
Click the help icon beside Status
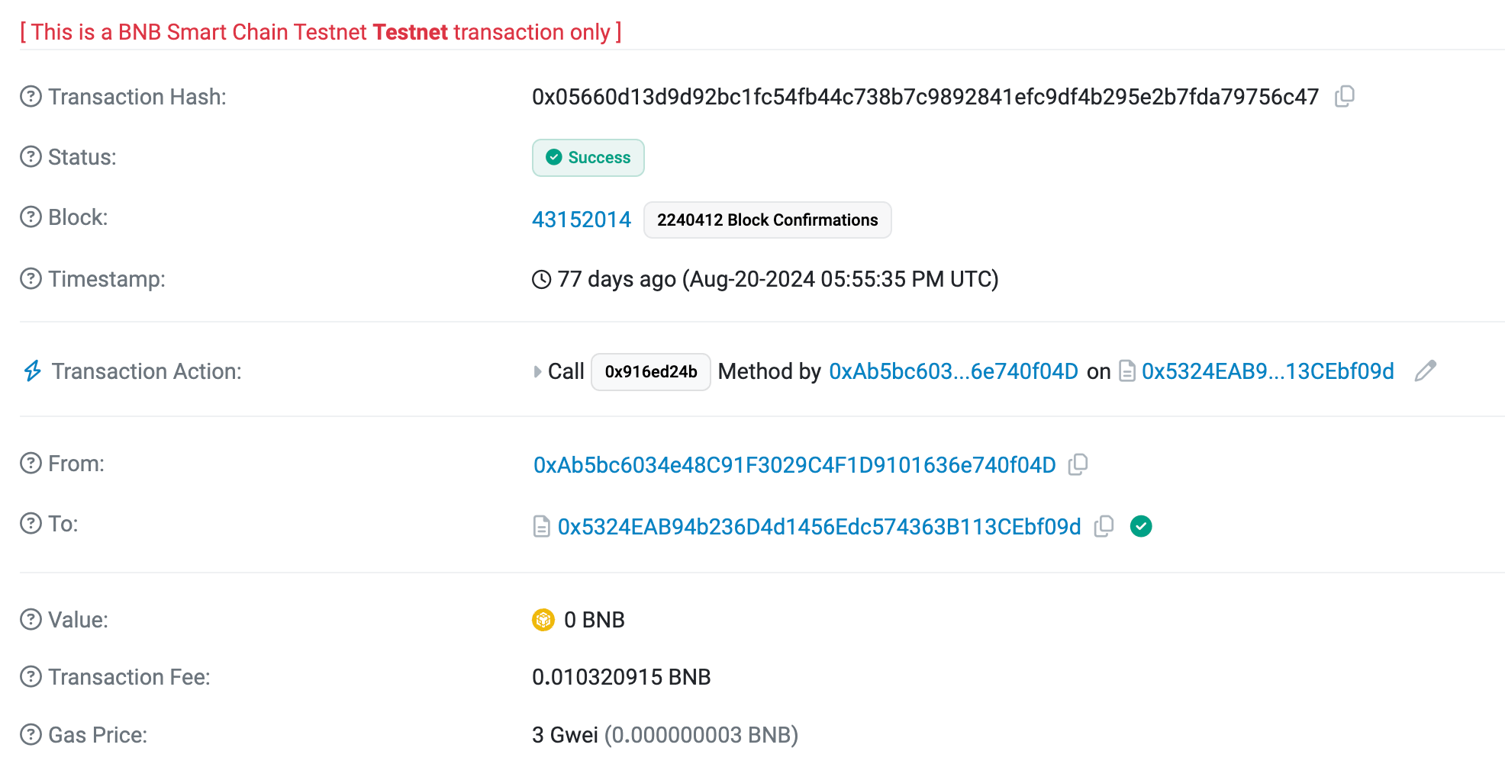[31, 157]
